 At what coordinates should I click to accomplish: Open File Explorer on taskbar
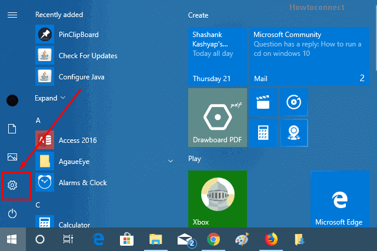155,239
